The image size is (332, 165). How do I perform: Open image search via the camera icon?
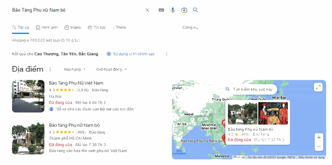(184, 10)
